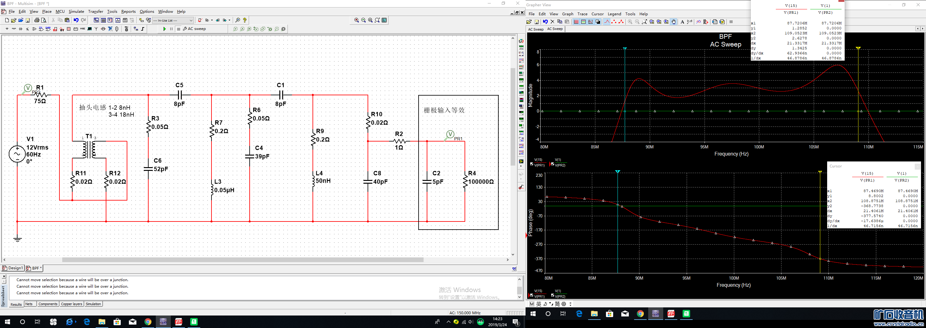Viewport: 926px width, 328px height.
Task: Toggle the Spreadsheet View icon
Action: (103, 20)
